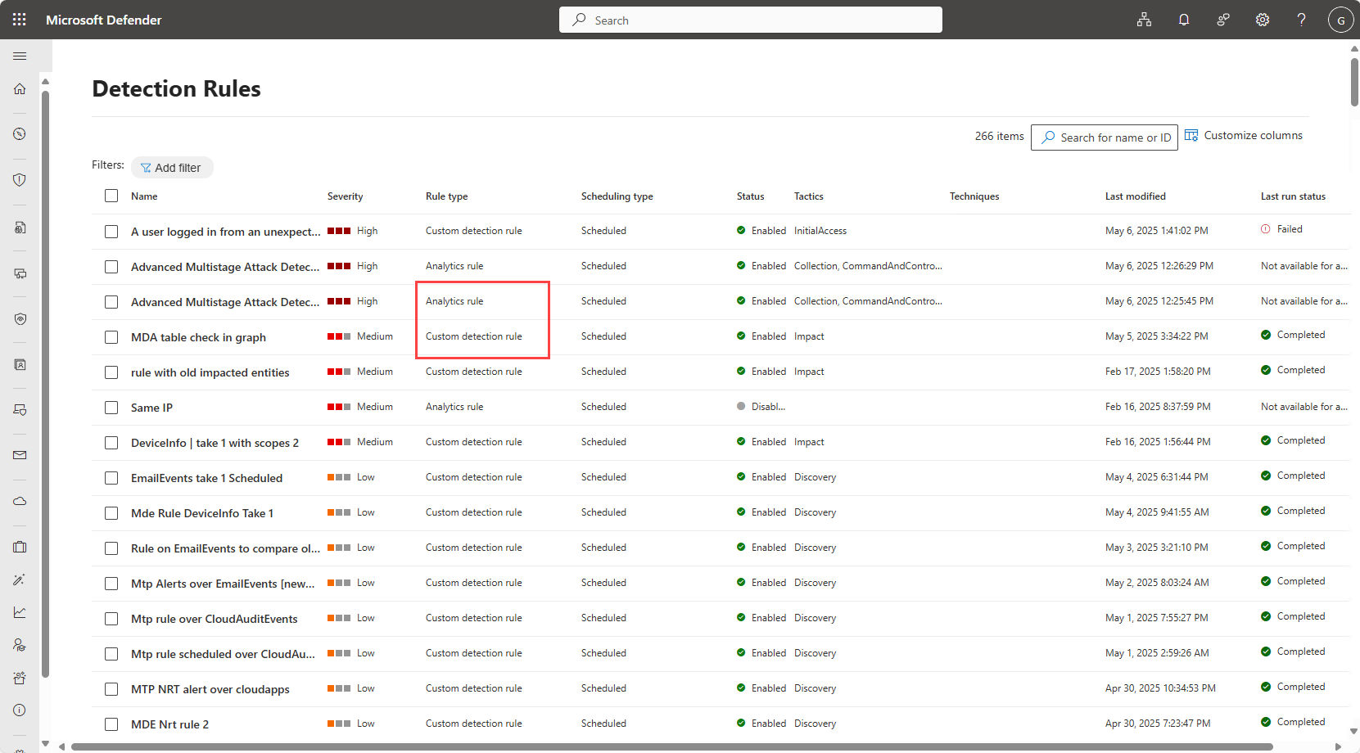This screenshot has width=1360, height=753.
Task: Click the horizontal scrollbar at bottom
Action: [x=671, y=746]
